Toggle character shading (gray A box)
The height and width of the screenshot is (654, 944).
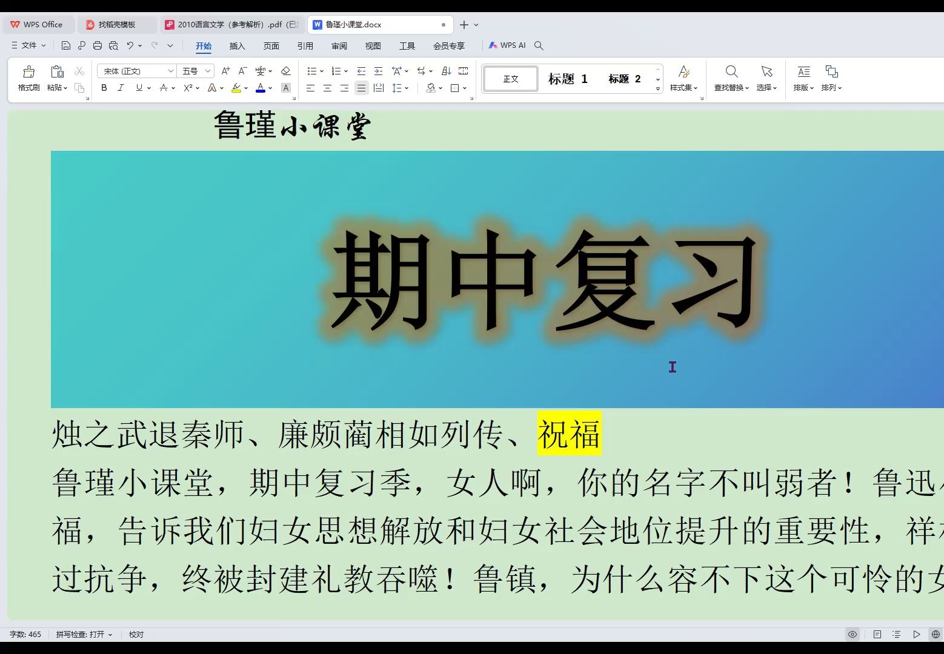pyautogui.click(x=286, y=88)
